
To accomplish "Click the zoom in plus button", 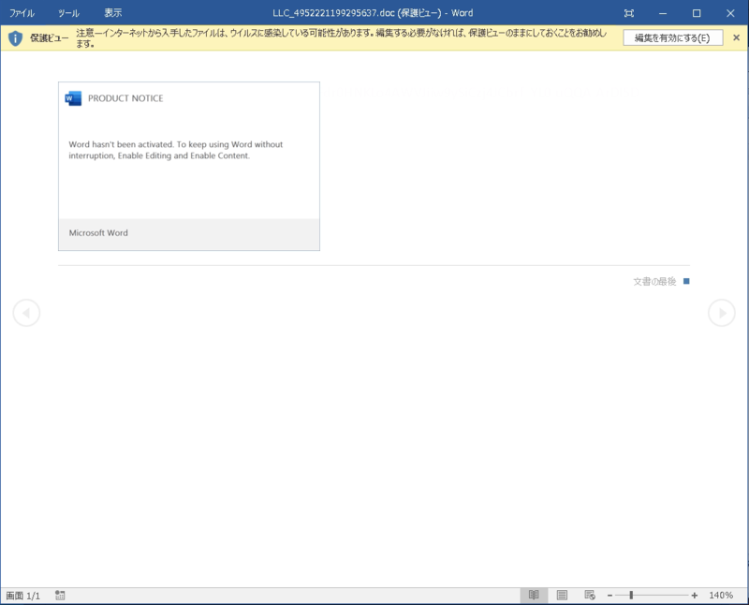I will coord(694,596).
